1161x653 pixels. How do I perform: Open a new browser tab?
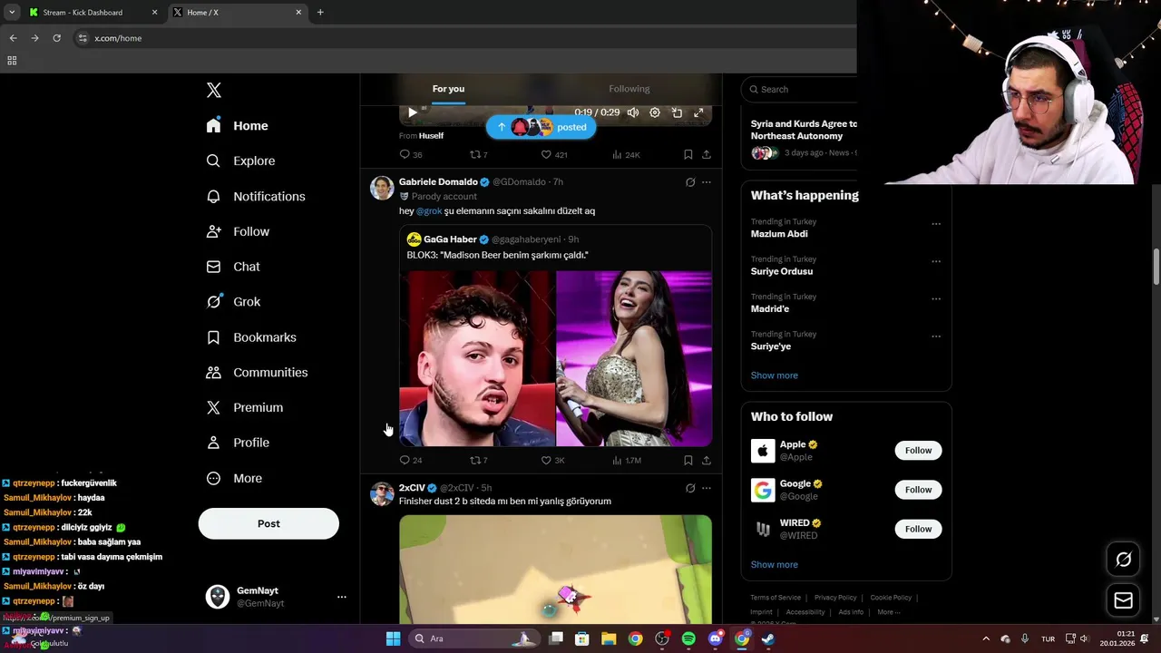(320, 13)
